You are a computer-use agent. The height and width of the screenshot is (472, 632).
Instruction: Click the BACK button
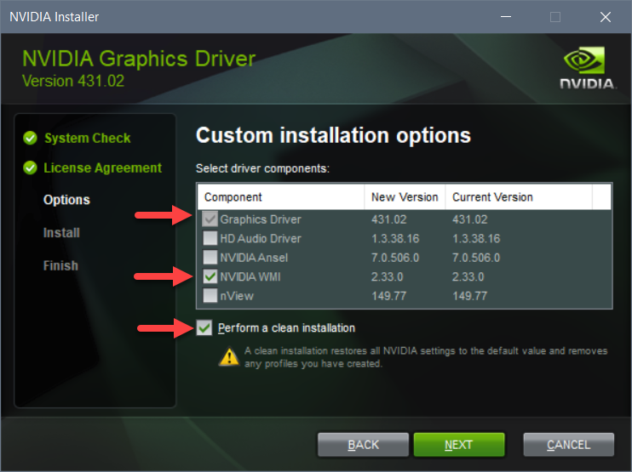[x=363, y=445]
